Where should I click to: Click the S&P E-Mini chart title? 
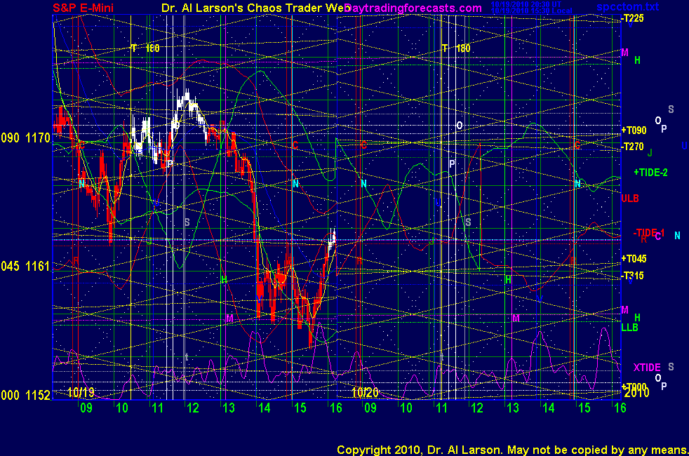[x=83, y=8]
